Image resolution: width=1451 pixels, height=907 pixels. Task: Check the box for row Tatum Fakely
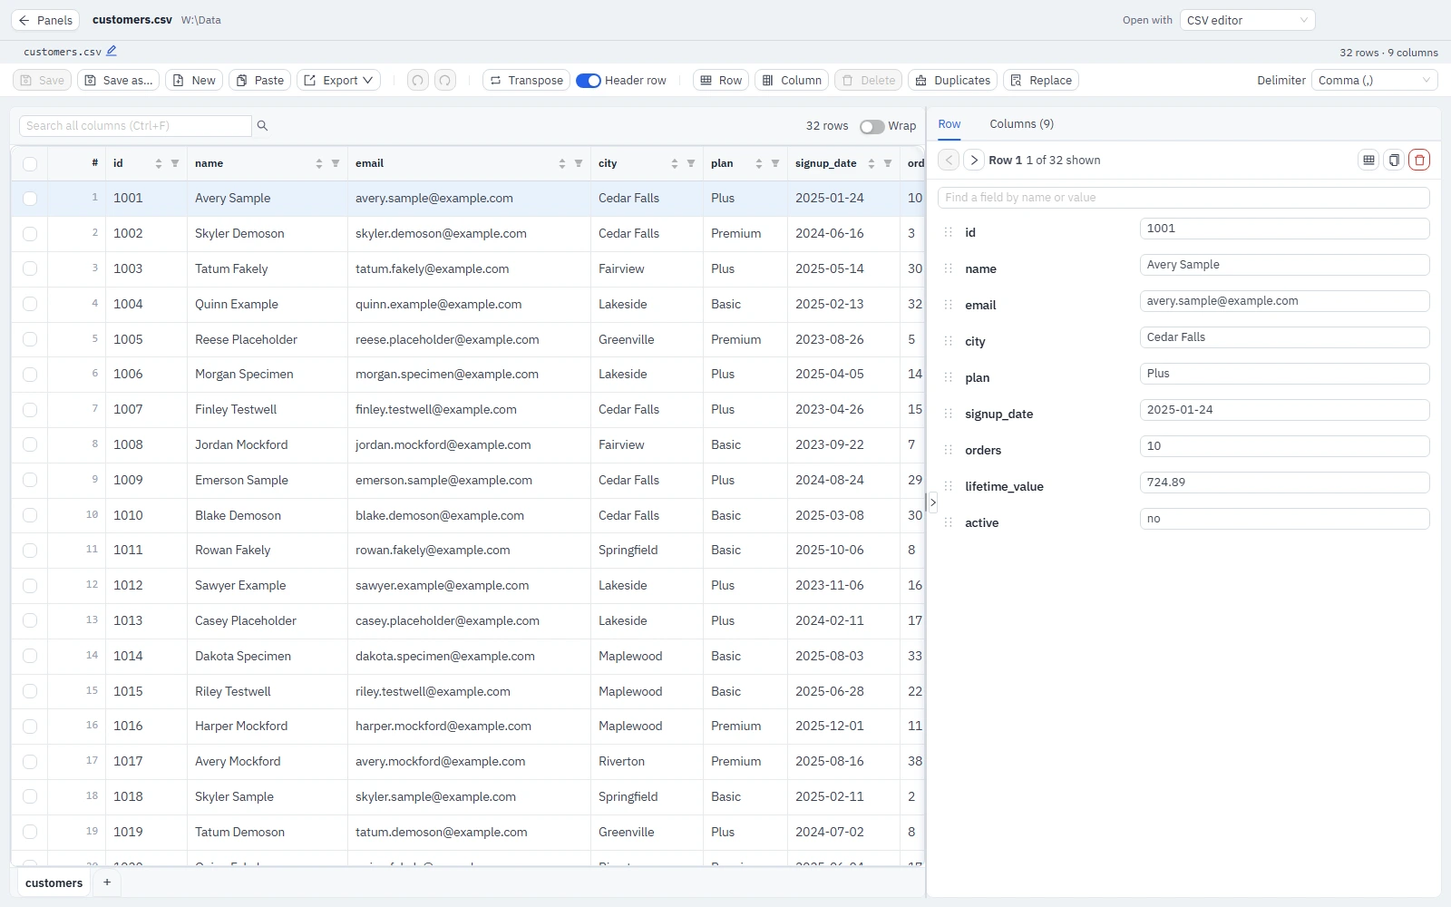click(x=30, y=268)
